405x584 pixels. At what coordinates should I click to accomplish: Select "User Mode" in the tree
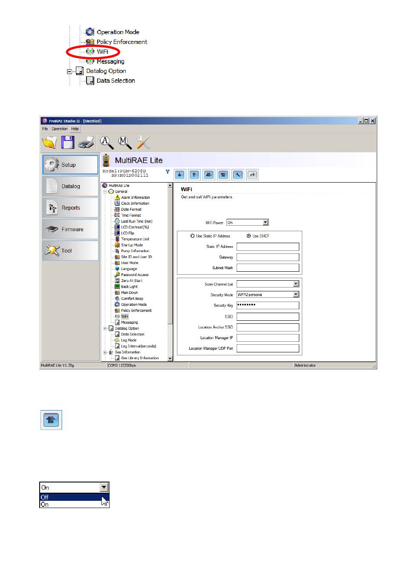130,263
